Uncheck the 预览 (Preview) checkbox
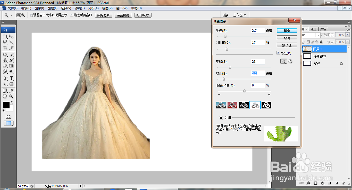 278,53
